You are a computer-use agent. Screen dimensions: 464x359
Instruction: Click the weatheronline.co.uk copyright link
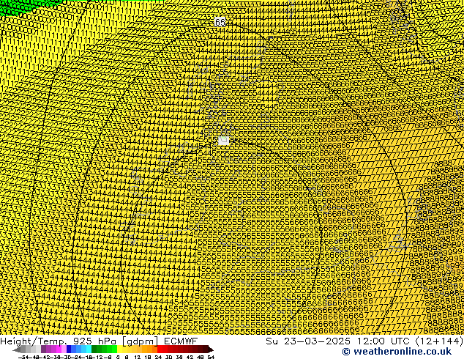(397, 352)
